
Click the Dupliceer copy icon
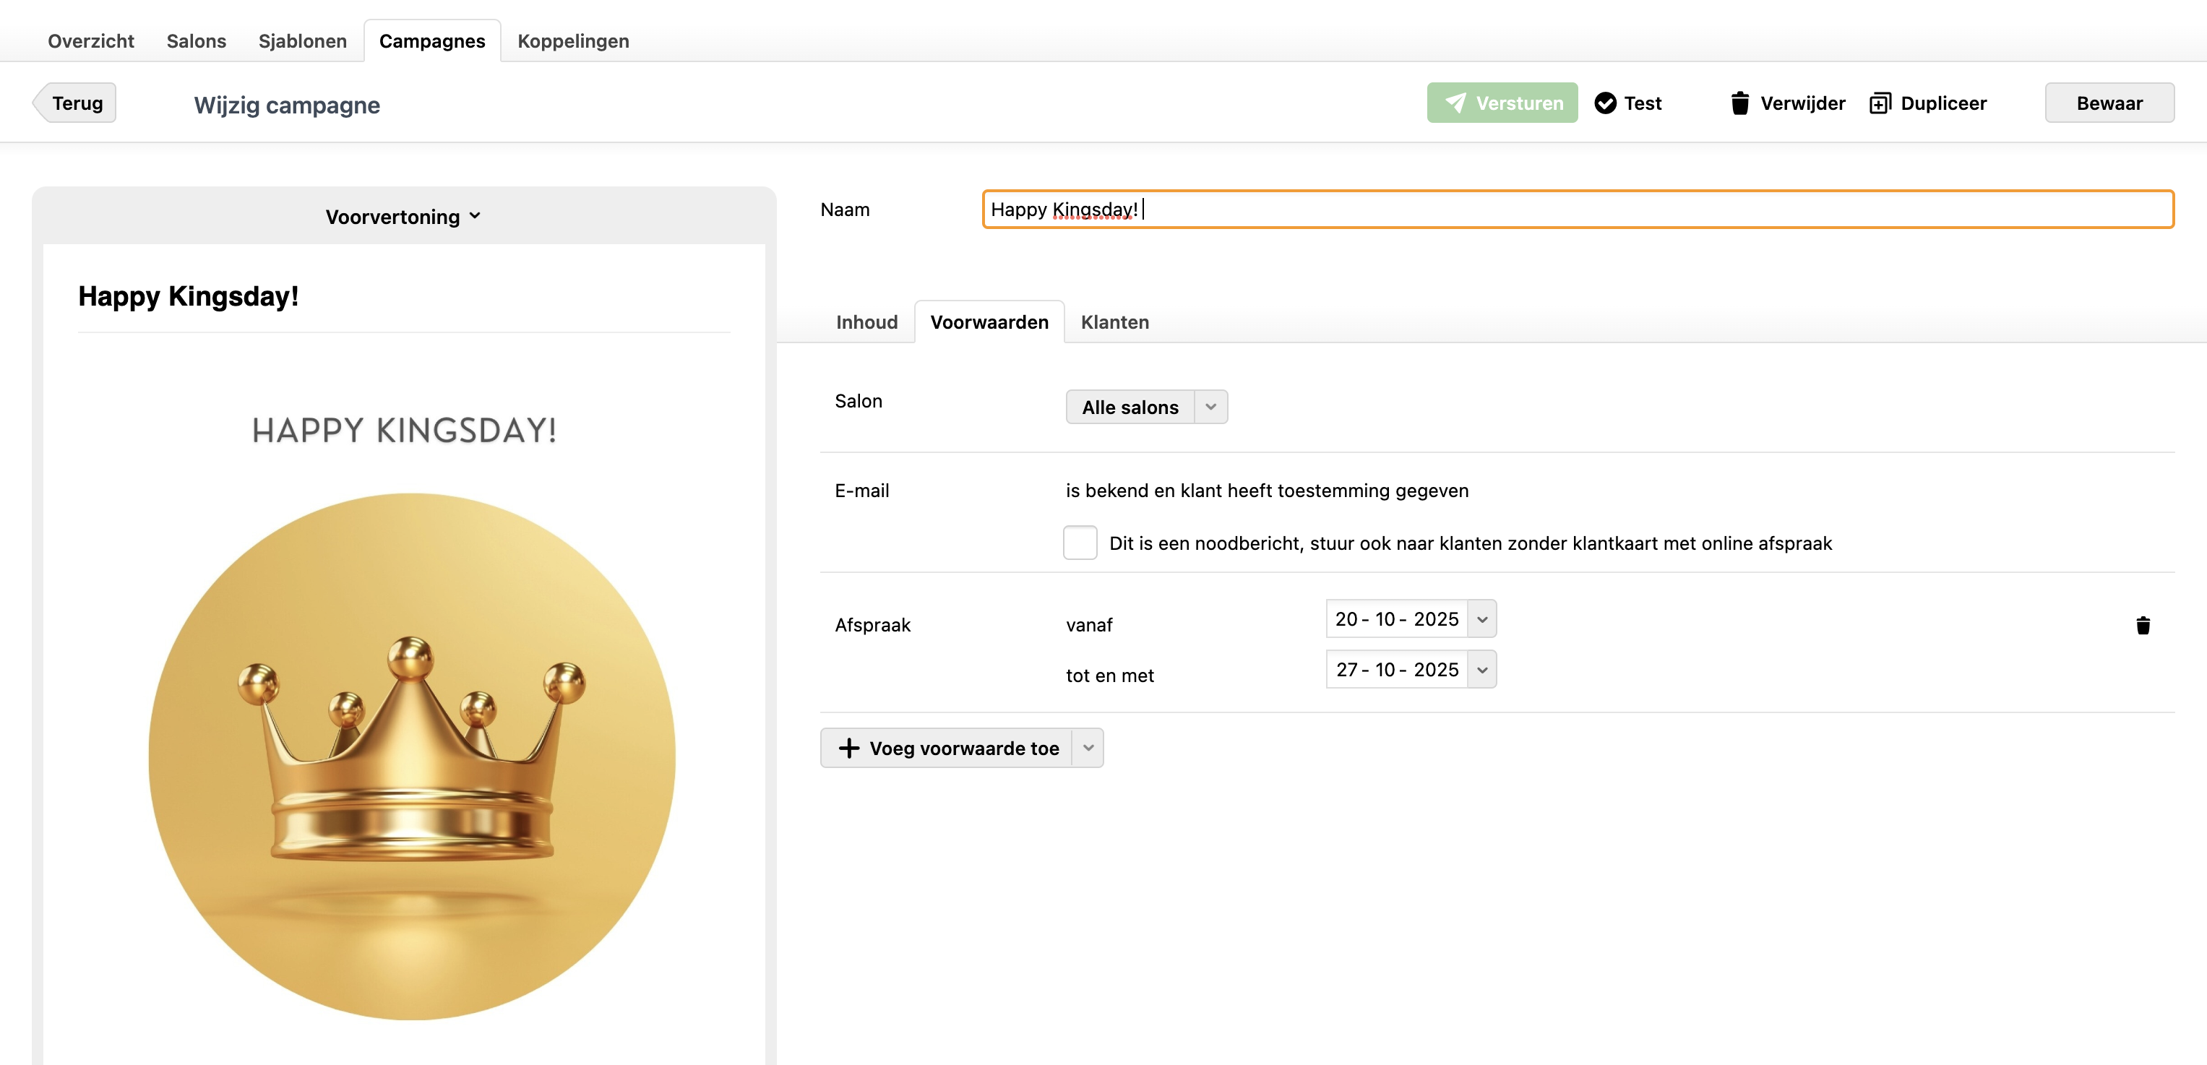pos(1879,103)
